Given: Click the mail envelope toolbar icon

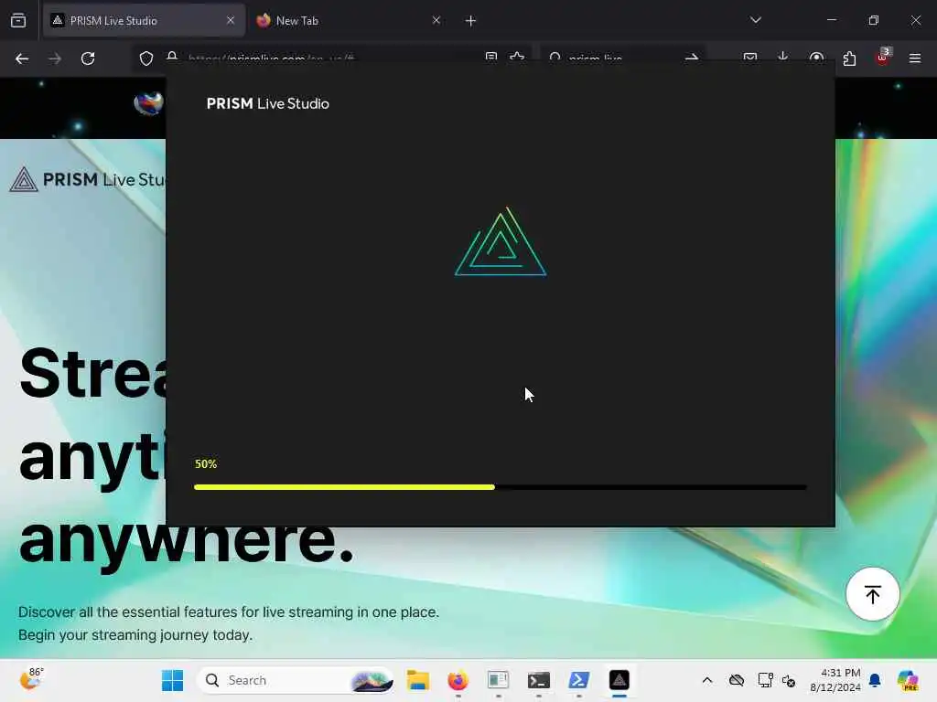Looking at the screenshot, I should [x=750, y=58].
